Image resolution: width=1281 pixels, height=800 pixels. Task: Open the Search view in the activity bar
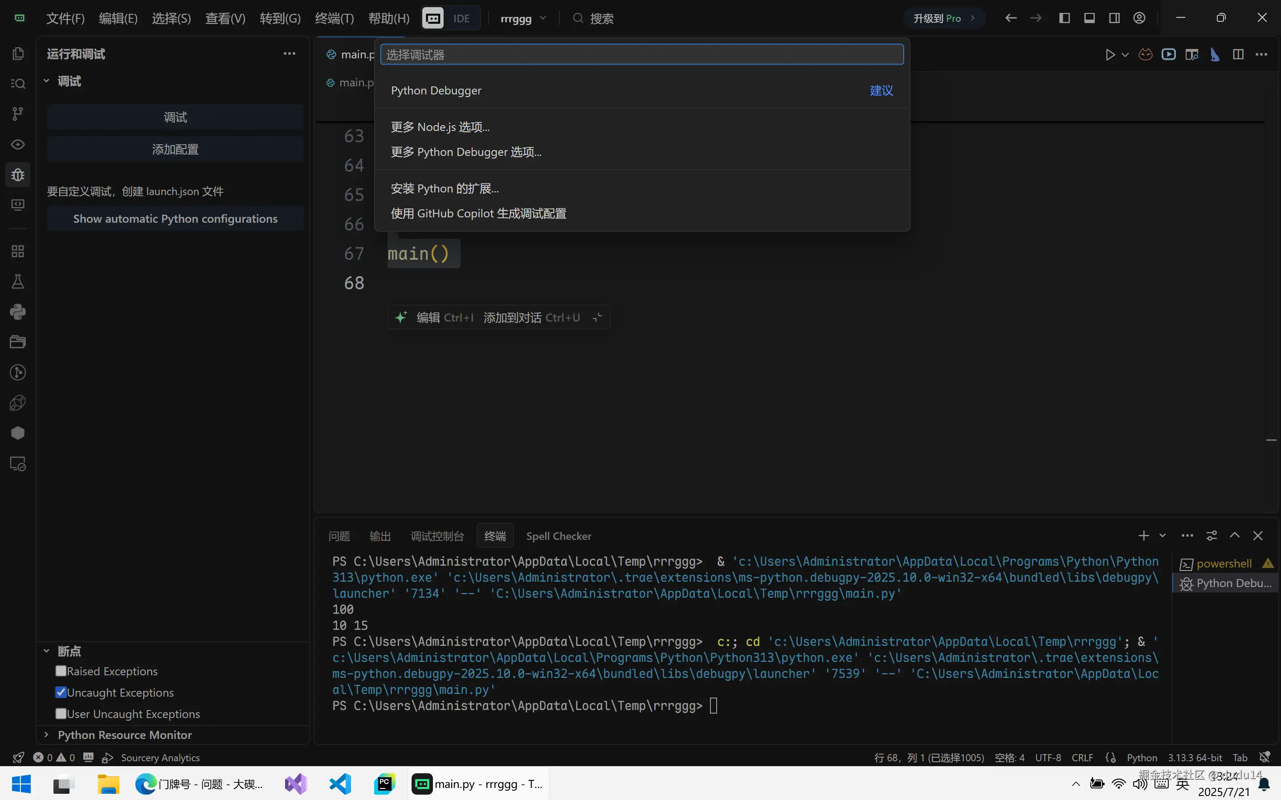(17, 83)
